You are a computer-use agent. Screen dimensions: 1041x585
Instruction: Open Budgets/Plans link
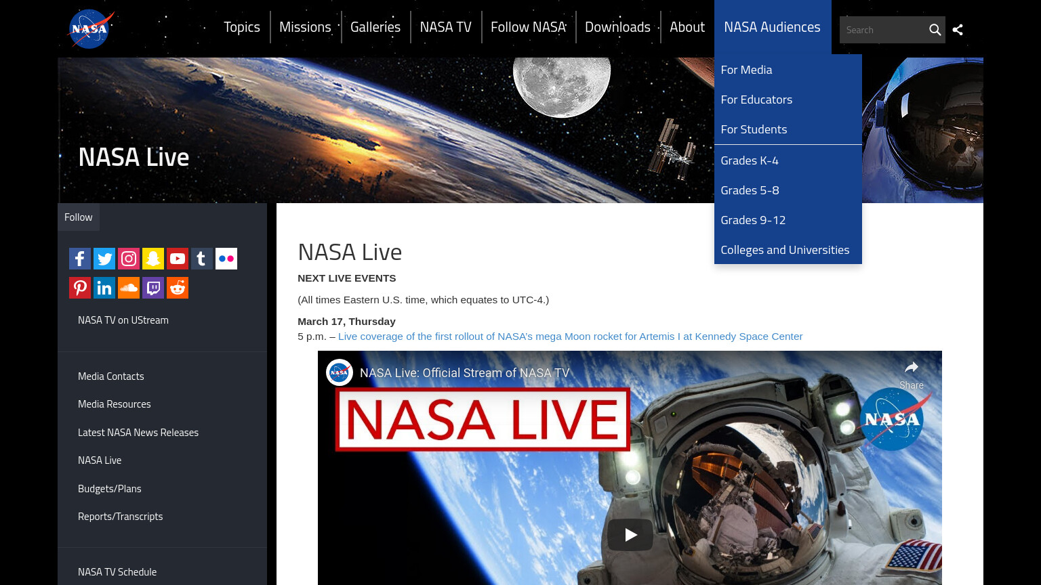110,489
